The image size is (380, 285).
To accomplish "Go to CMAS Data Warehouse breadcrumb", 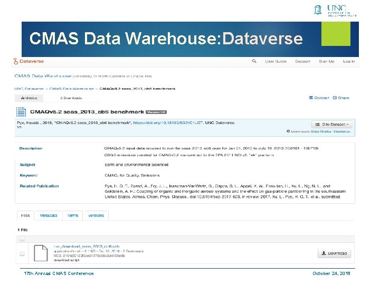I will tap(71, 89).
